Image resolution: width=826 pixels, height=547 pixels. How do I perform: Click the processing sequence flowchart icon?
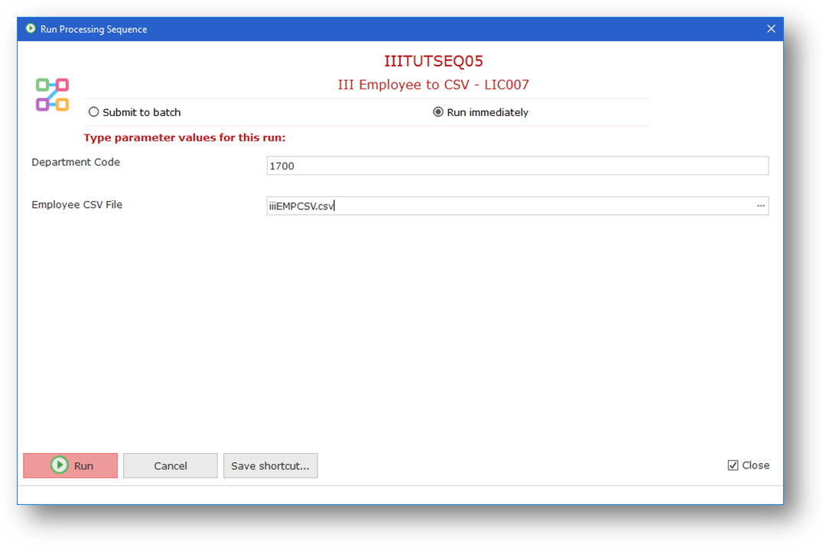coord(52,95)
